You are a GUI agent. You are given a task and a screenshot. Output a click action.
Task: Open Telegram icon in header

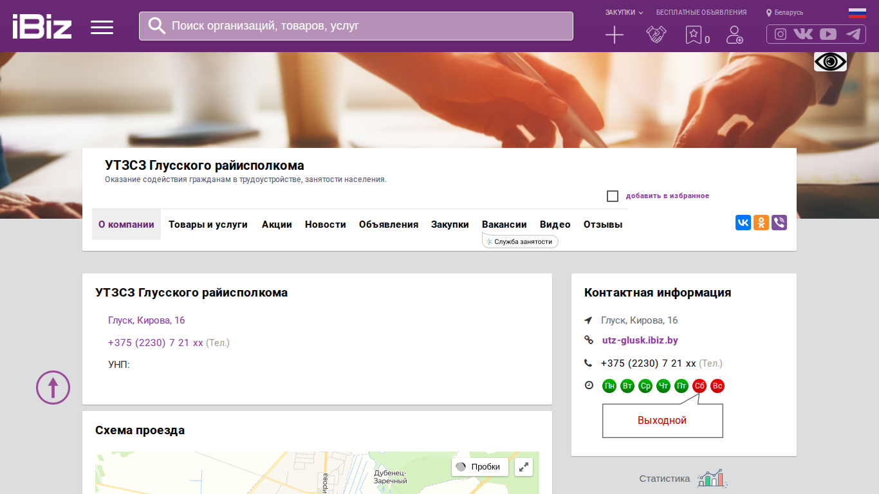pos(853,34)
